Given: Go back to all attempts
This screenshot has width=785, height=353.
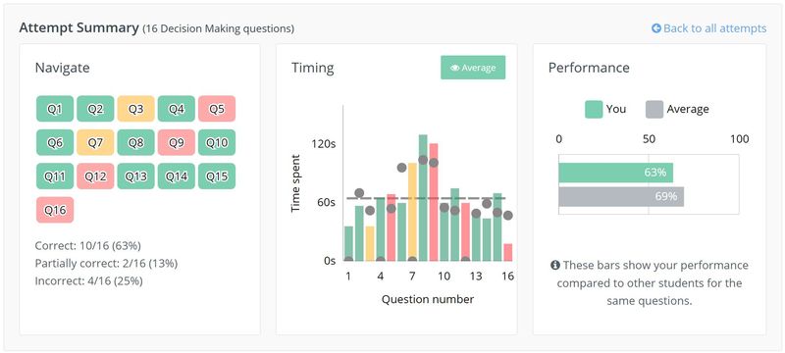Looking at the screenshot, I should coord(708,28).
